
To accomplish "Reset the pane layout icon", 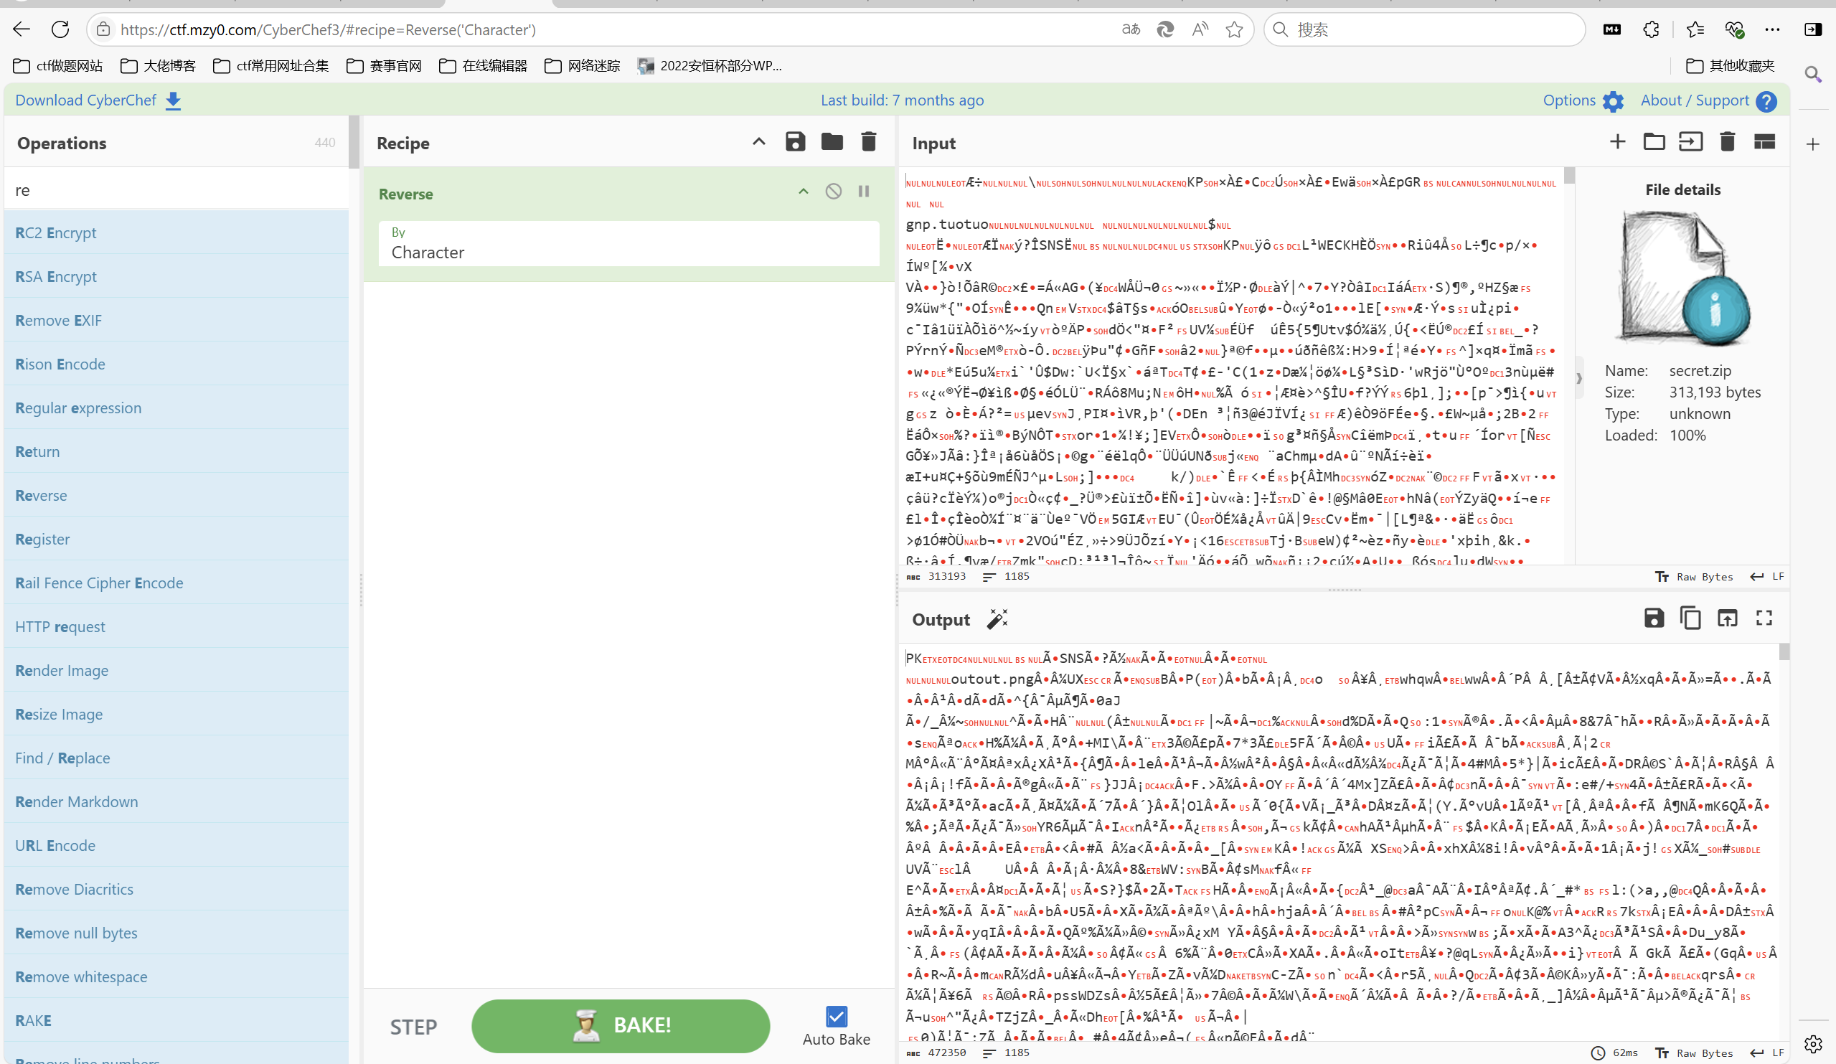I will [x=1764, y=141].
